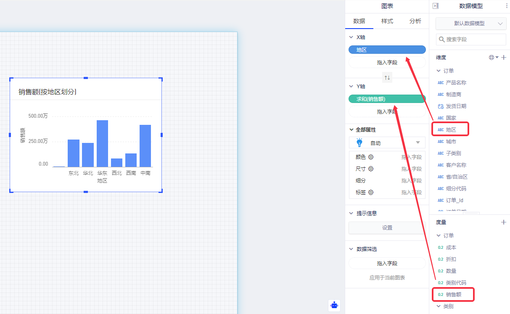
Task: Open the 默认数据模型 dropdown
Action: 471,24
